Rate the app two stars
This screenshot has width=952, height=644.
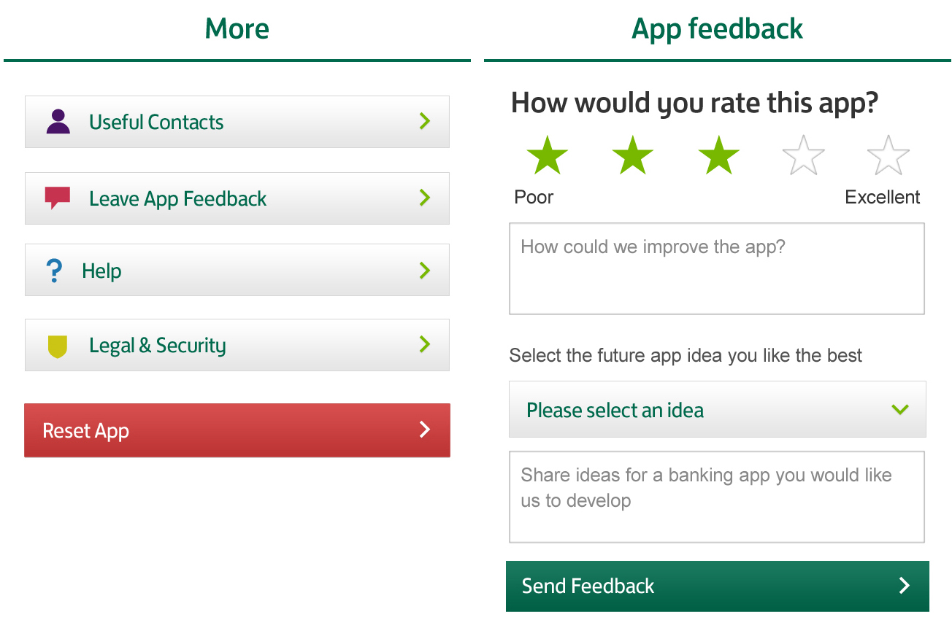632,156
